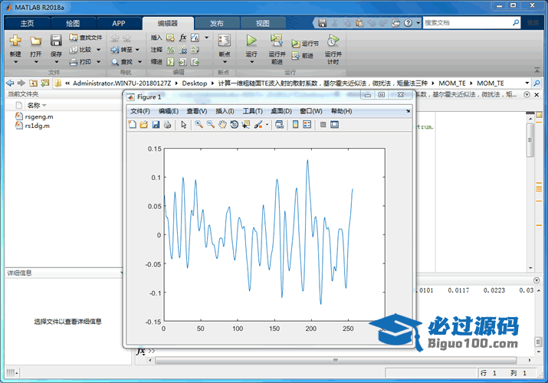The height and width of the screenshot is (383, 548).
Task: Select rs1dg.m in Current Folder panel
Action: tap(32, 126)
